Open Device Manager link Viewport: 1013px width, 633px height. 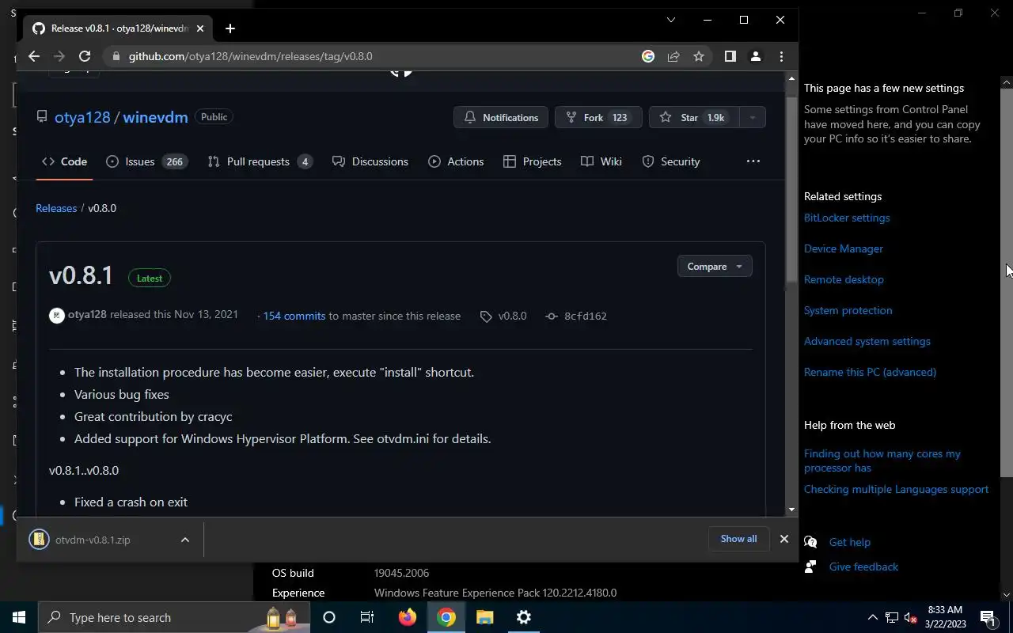click(844, 248)
